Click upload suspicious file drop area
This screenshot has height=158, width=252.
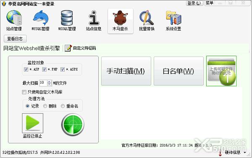point(221,71)
